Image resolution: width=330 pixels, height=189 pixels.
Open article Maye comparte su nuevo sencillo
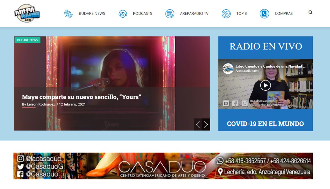pos(81,97)
